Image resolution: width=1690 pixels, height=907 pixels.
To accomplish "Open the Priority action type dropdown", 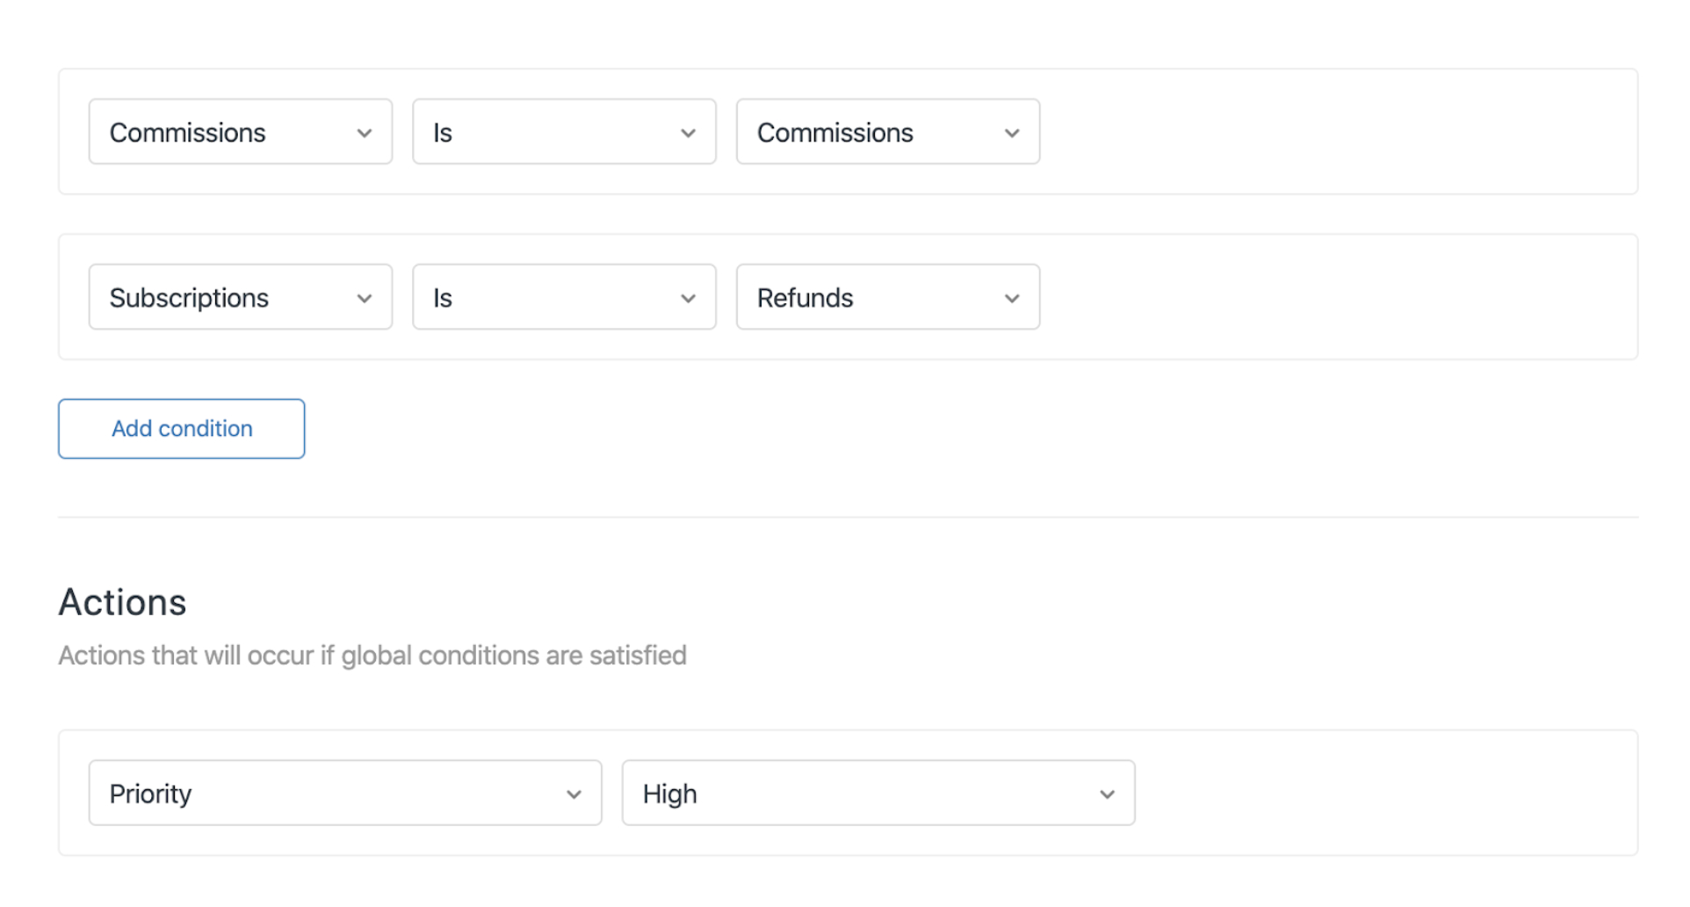I will [334, 794].
